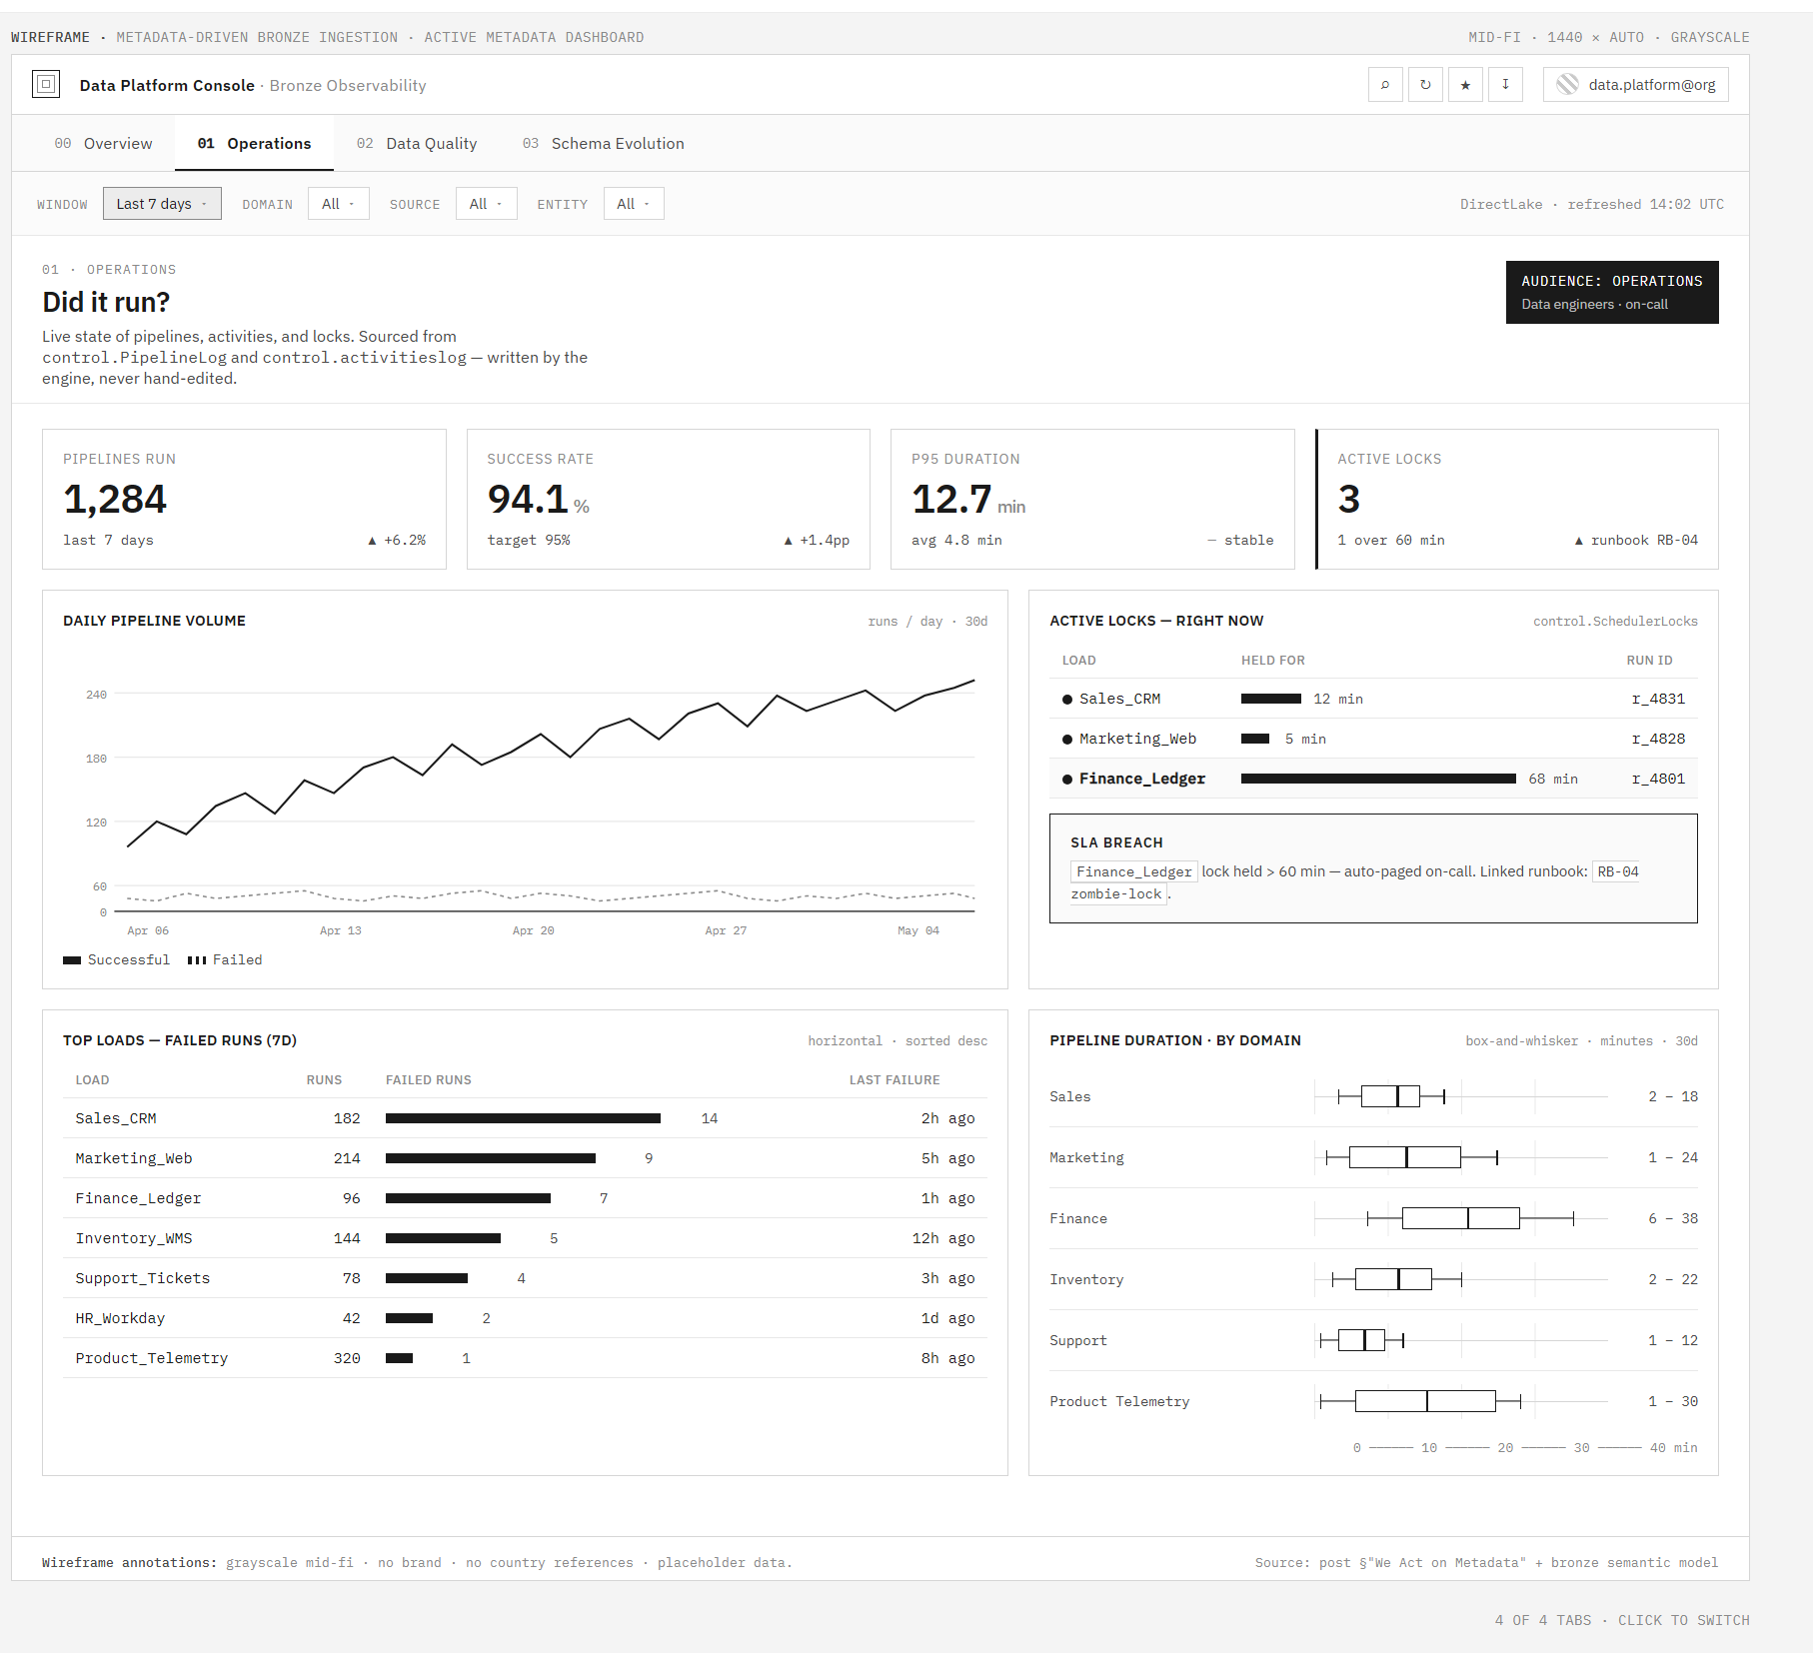
Task: Click the P95 Duration 12.7 min card
Action: coord(1092,499)
